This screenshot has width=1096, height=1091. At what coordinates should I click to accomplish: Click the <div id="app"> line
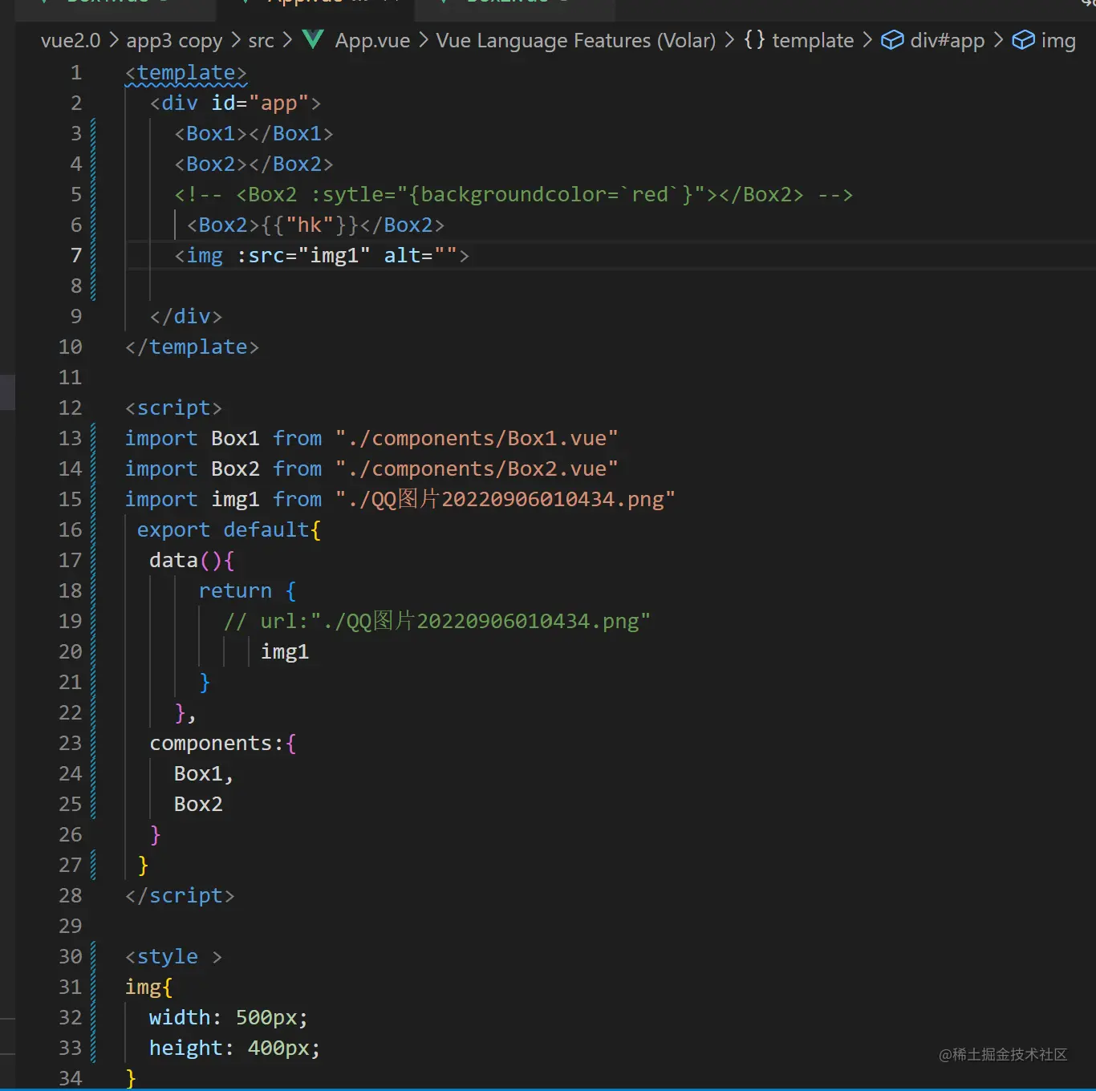(235, 103)
